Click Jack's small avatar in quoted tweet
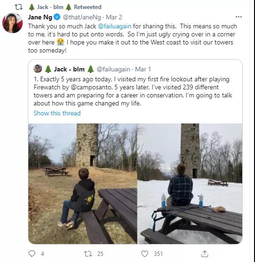This screenshot has height=262, width=255. click(x=38, y=69)
